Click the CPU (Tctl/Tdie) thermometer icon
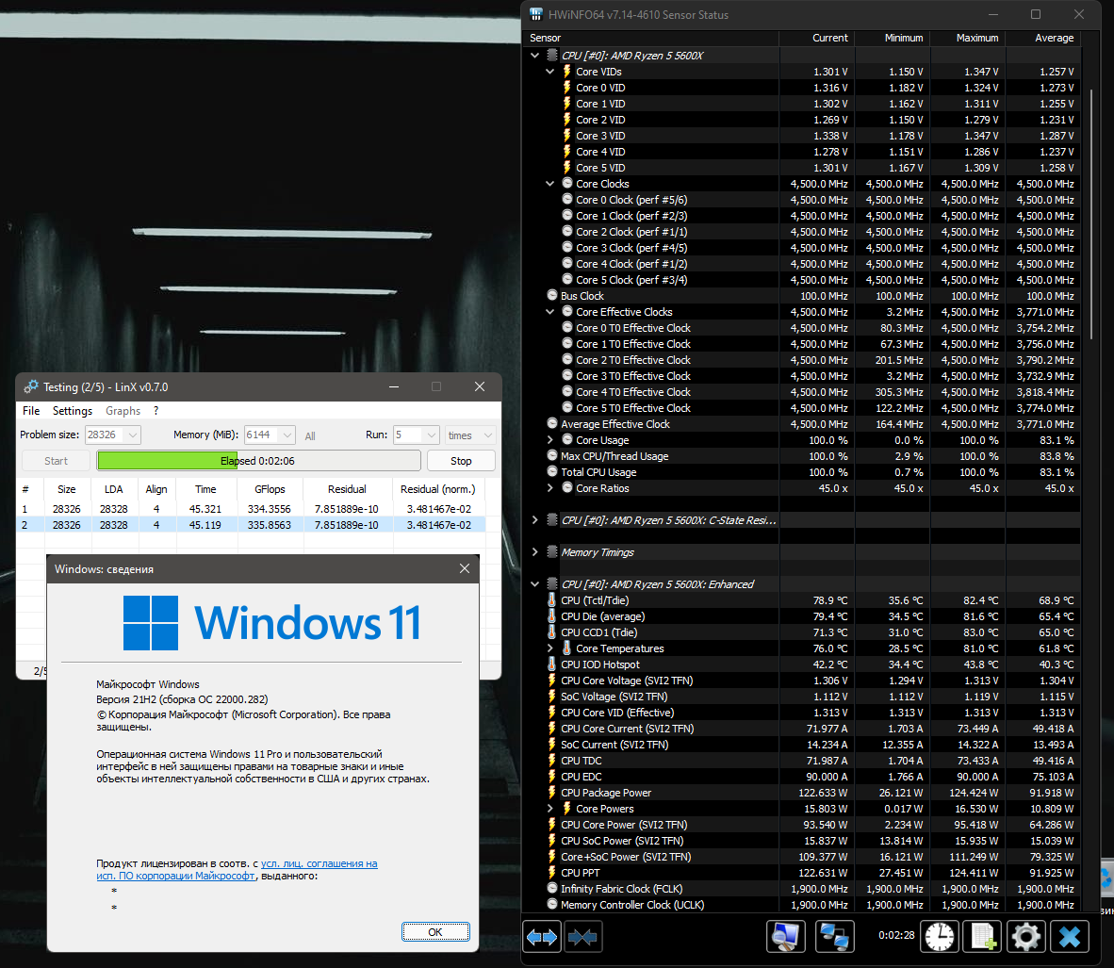The image size is (1114, 968). (x=552, y=599)
